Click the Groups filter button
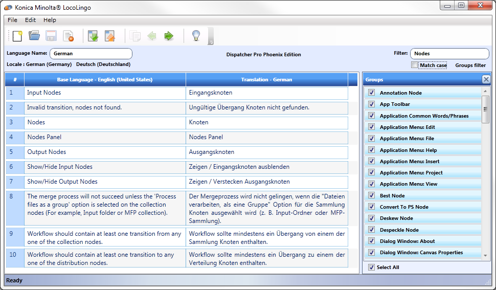Screen dimensions: 496x290 pyautogui.click(x=470, y=65)
